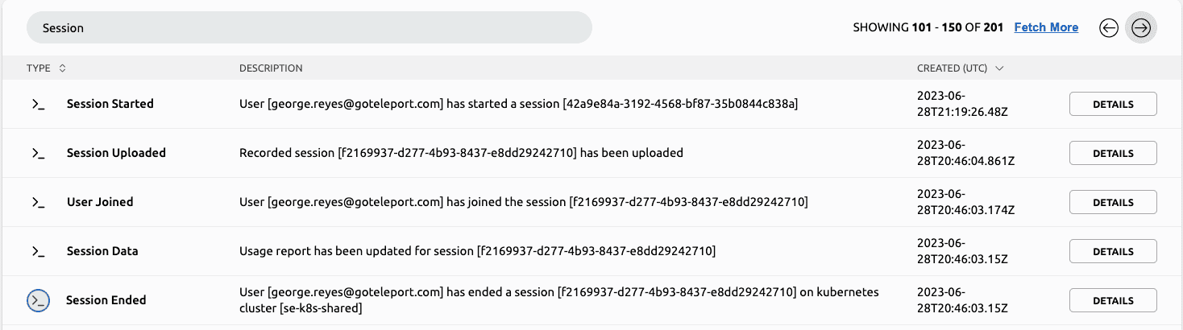Sort by Created (UTC) column
Screen dimensions: 1183x330
(x=960, y=68)
